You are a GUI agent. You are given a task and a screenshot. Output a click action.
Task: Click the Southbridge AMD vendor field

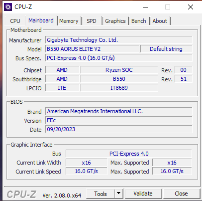point(62,79)
